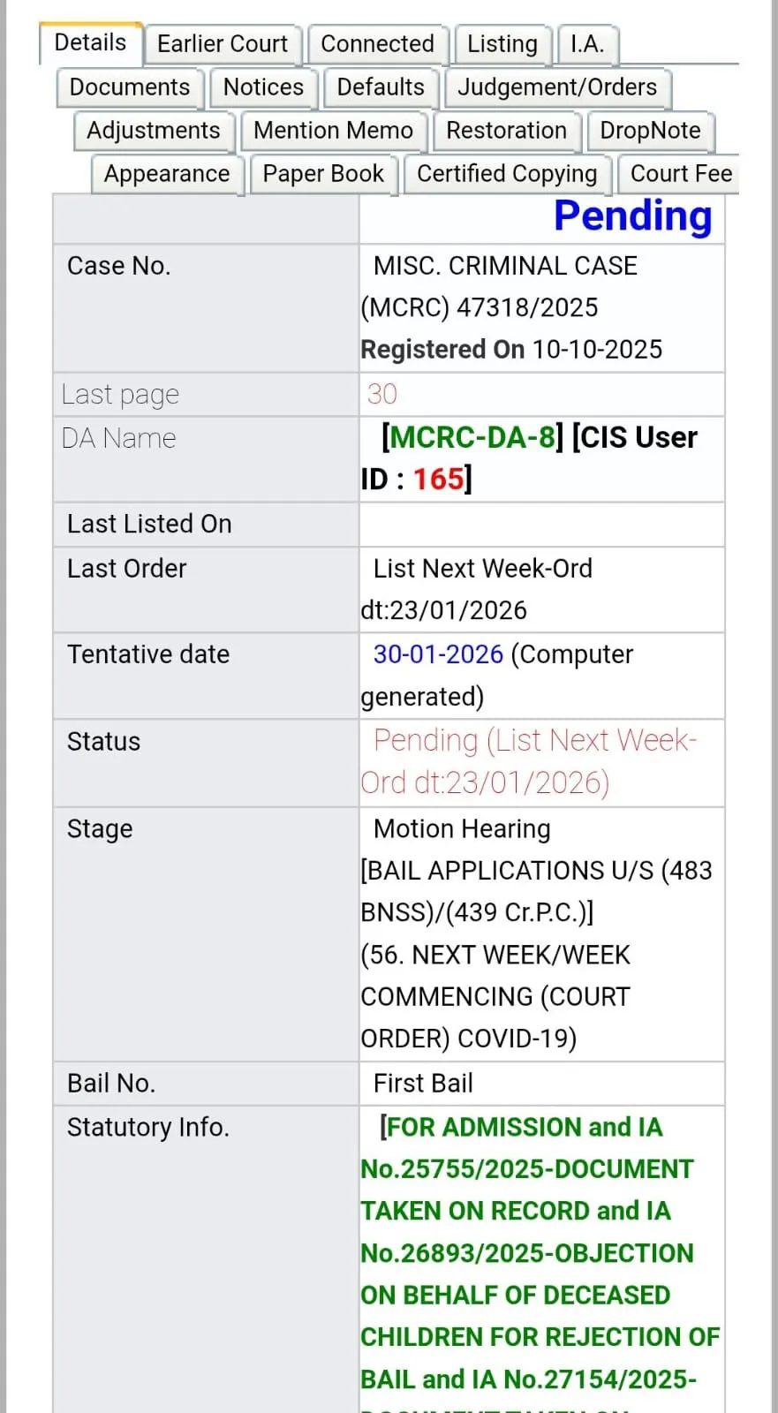Open the I.A. tab
The image size is (778, 1413).
(586, 44)
